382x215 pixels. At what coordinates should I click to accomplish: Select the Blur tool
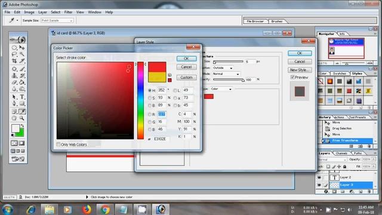(14, 89)
